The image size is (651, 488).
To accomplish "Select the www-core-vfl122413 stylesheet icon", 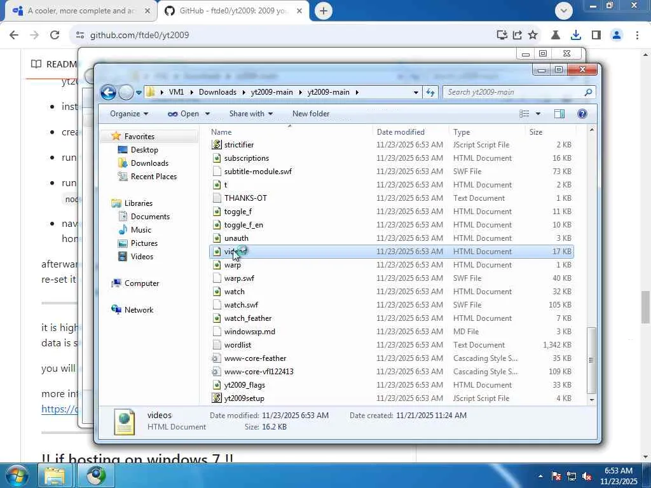I will (x=216, y=371).
